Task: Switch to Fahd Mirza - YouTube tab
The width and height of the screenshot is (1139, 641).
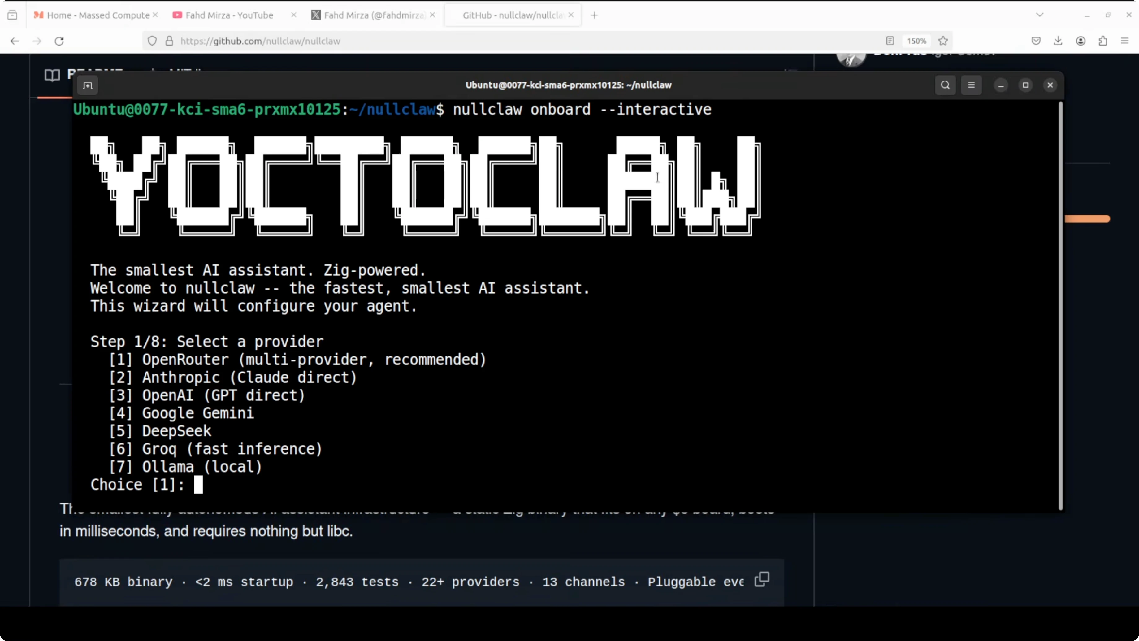Action: (x=229, y=15)
